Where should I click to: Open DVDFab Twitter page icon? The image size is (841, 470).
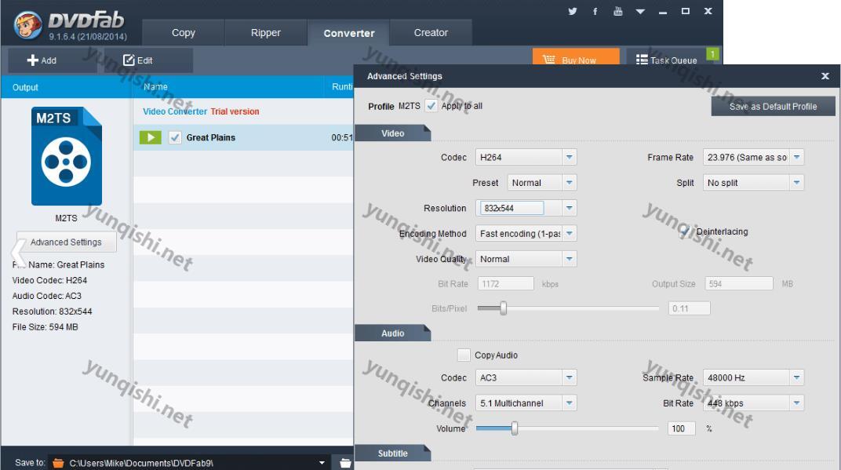(x=573, y=11)
